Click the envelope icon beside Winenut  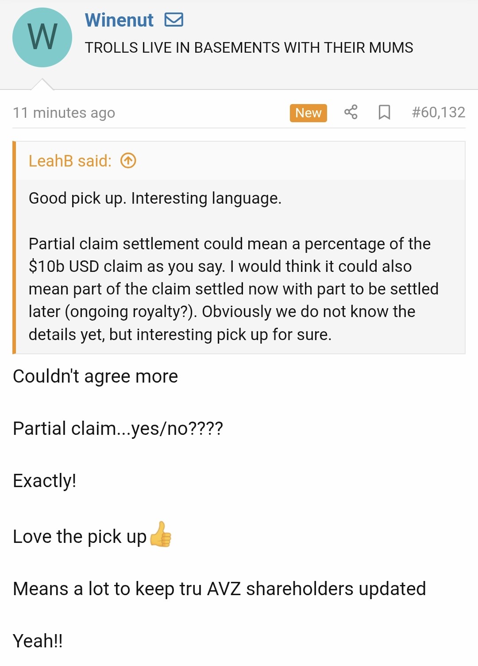(174, 20)
